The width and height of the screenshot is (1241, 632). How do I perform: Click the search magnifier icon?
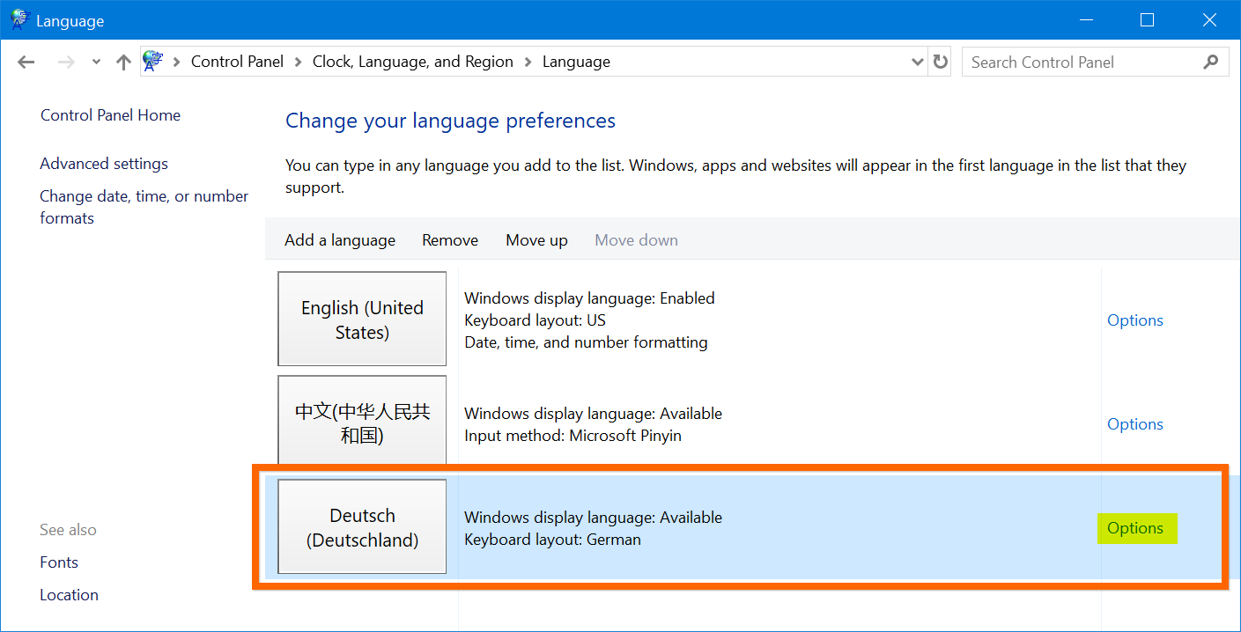pos(1211,62)
